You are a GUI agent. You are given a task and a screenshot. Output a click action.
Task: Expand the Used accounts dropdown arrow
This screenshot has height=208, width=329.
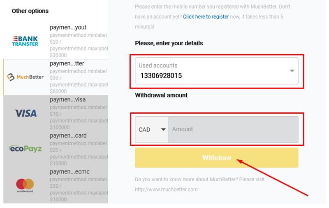click(x=292, y=71)
